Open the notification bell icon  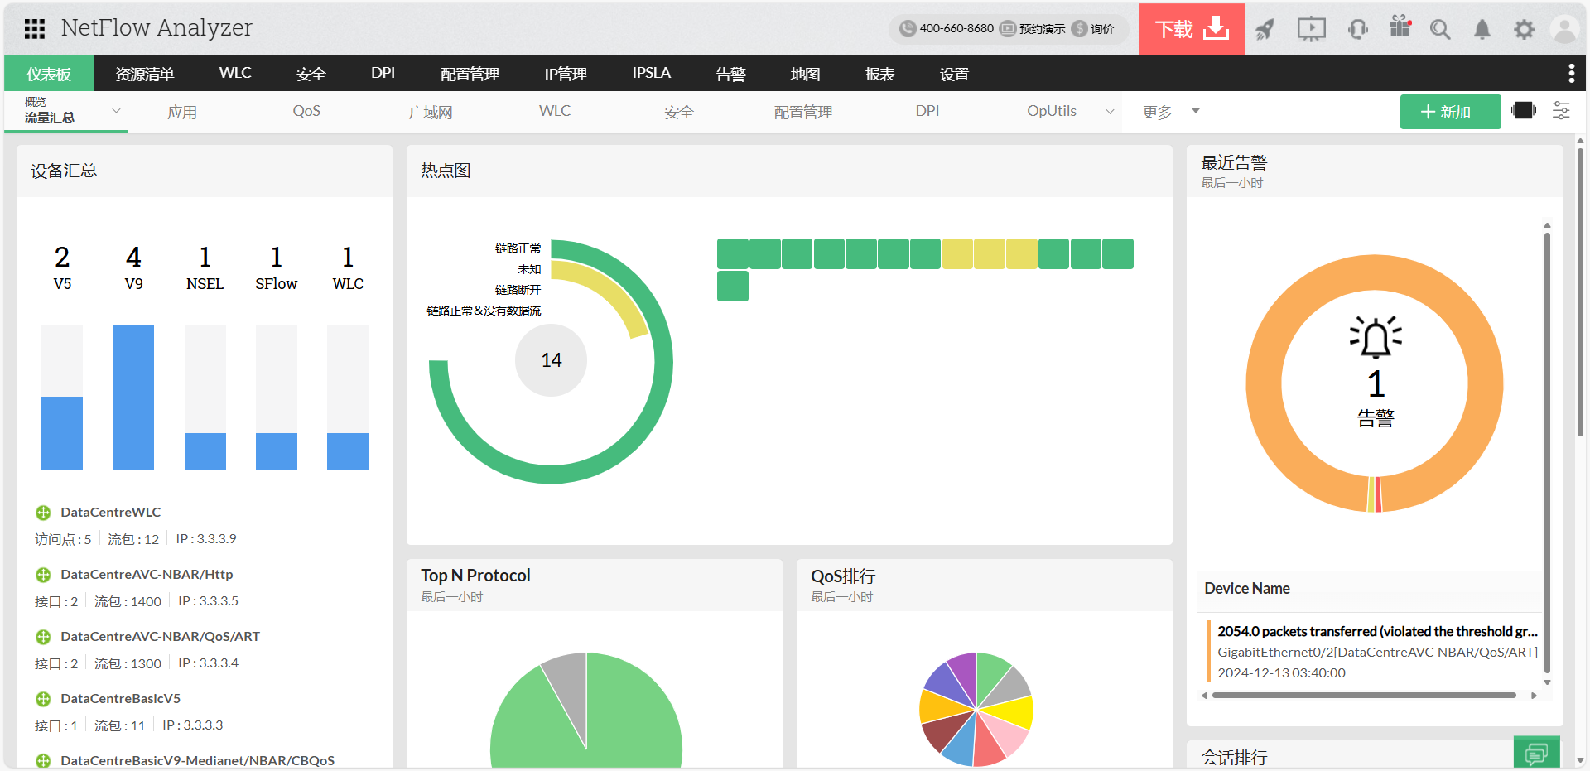[1482, 30]
